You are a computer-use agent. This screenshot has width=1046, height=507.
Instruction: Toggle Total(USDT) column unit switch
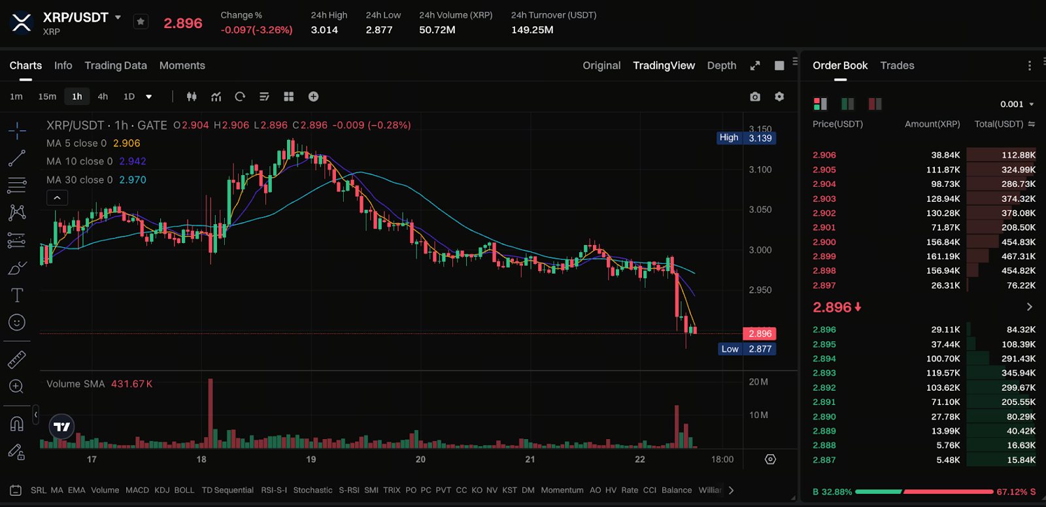pos(1032,124)
